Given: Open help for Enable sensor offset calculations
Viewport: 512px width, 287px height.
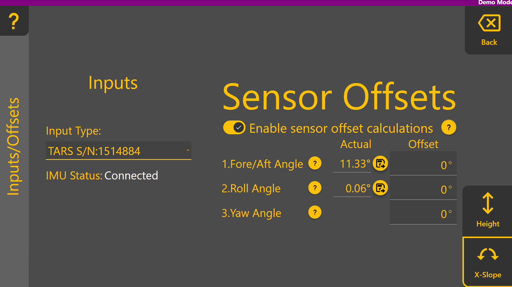Looking at the screenshot, I should pos(448,127).
